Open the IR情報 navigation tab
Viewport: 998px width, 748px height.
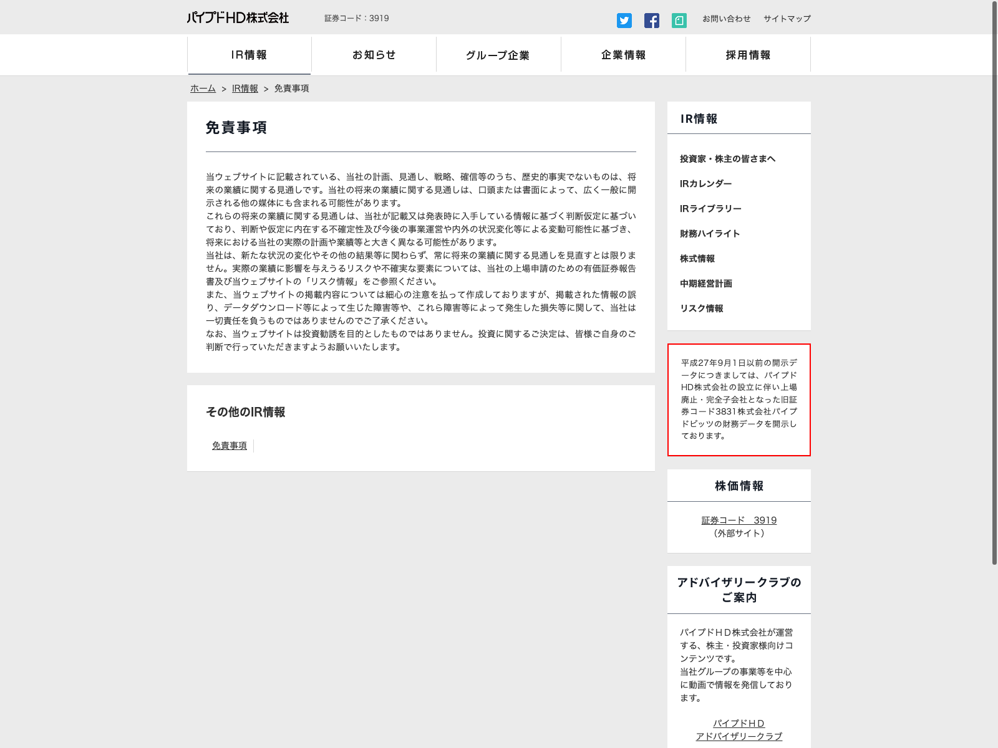[249, 55]
